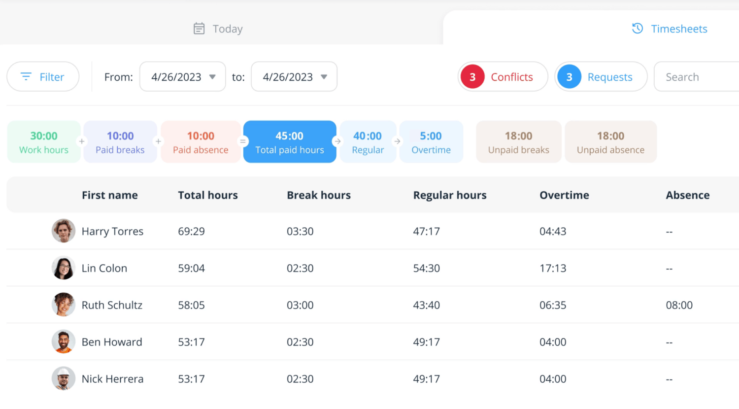739x409 pixels.
Task: Click the blue Requests count badge
Action: click(x=569, y=76)
